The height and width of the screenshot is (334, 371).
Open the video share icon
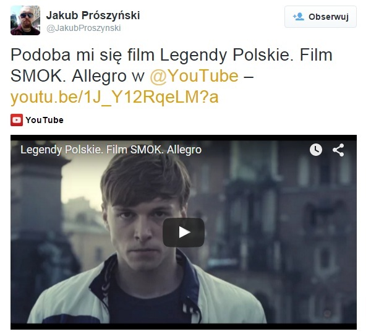(338, 150)
